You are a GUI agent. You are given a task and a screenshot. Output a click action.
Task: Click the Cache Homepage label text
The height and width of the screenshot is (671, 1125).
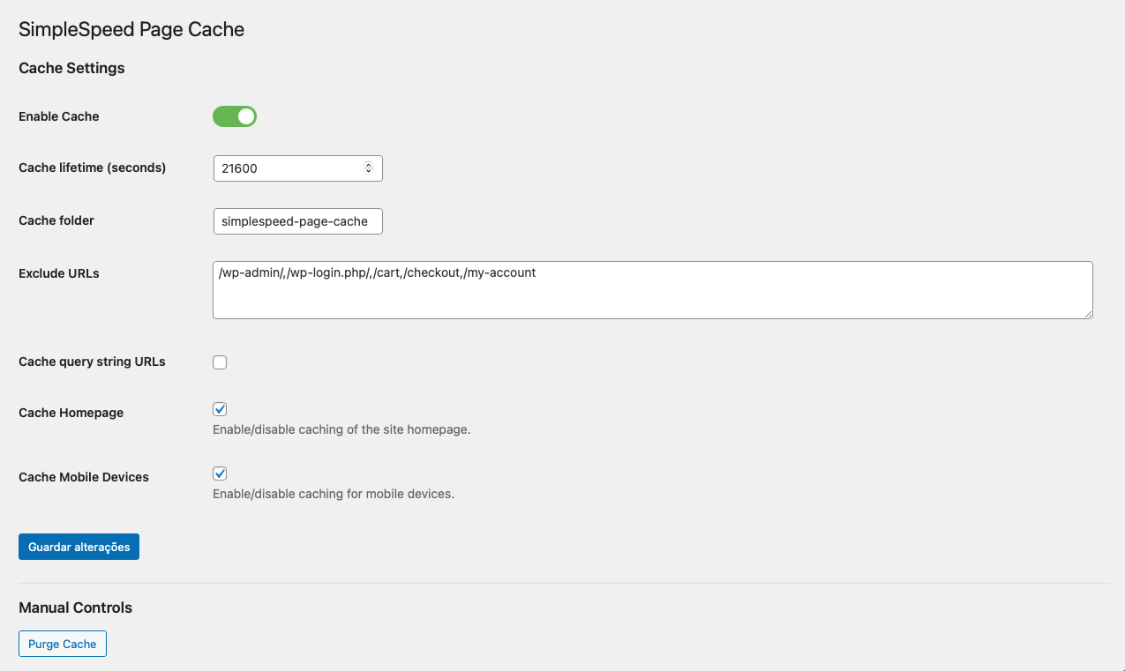71,413
